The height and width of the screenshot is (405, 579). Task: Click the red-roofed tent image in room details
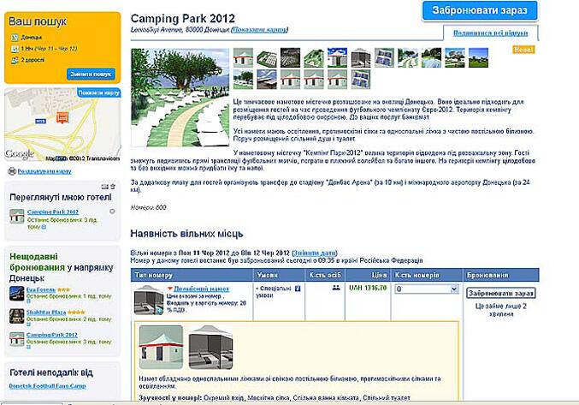[x=161, y=347]
